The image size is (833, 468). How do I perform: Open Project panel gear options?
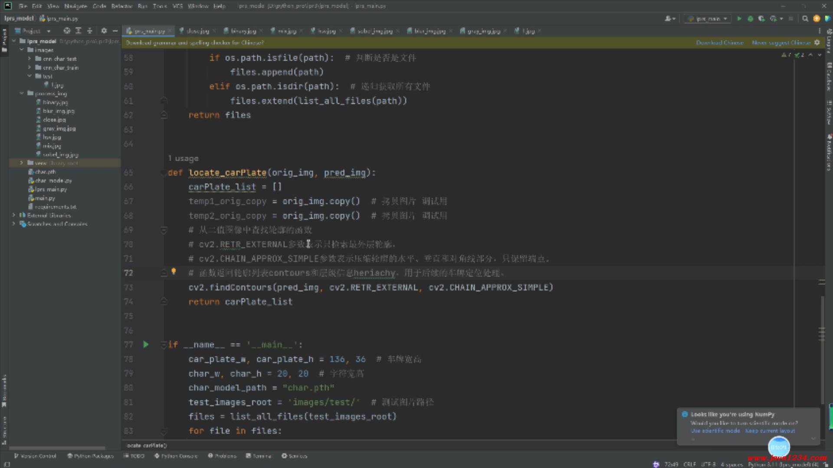104,31
